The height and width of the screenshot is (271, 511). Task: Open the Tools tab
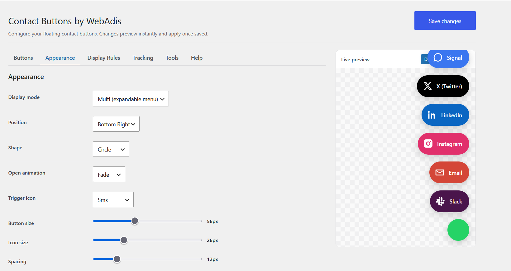172,58
